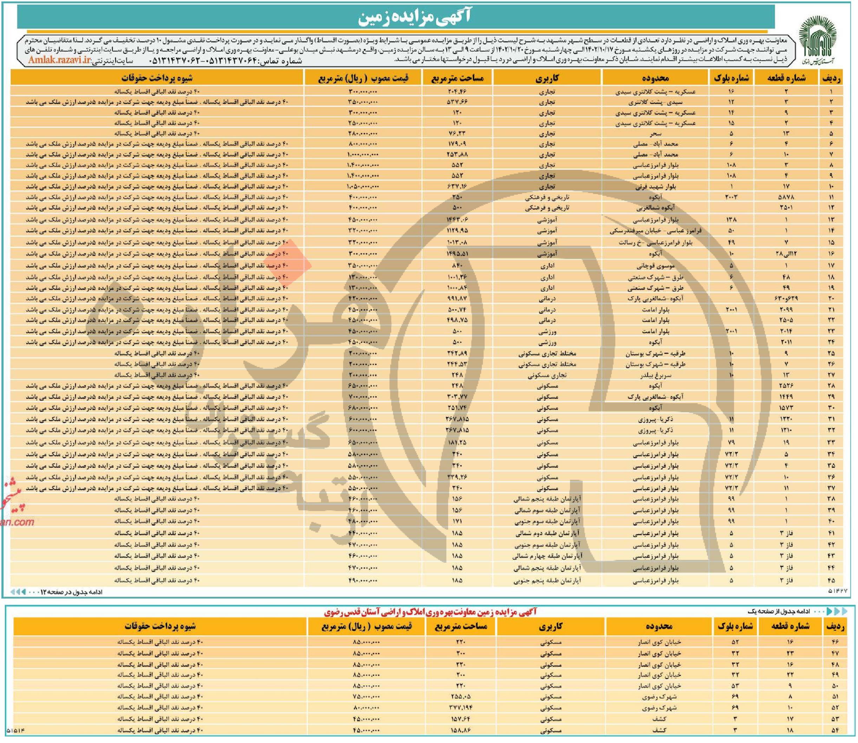The width and height of the screenshot is (858, 743).
Task: Click the top table's "محدوده" column header
Action: 655,78
